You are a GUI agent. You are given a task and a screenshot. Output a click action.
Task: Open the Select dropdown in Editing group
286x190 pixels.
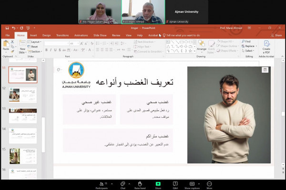coord(250,51)
